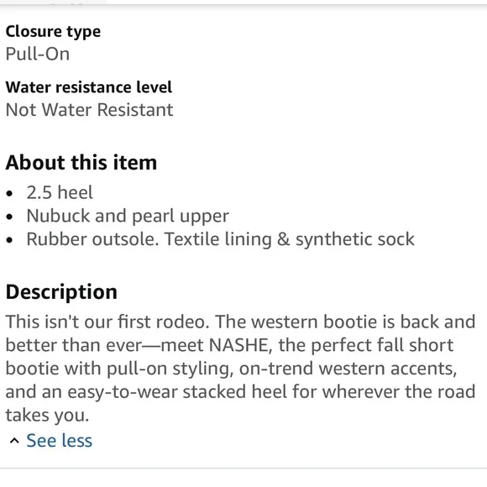
Task: Select the Closure type heading
Action: pos(53,32)
